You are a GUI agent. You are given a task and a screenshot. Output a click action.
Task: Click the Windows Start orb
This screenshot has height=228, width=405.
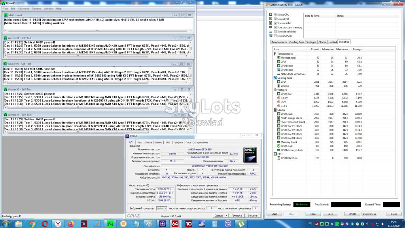coord(6,224)
